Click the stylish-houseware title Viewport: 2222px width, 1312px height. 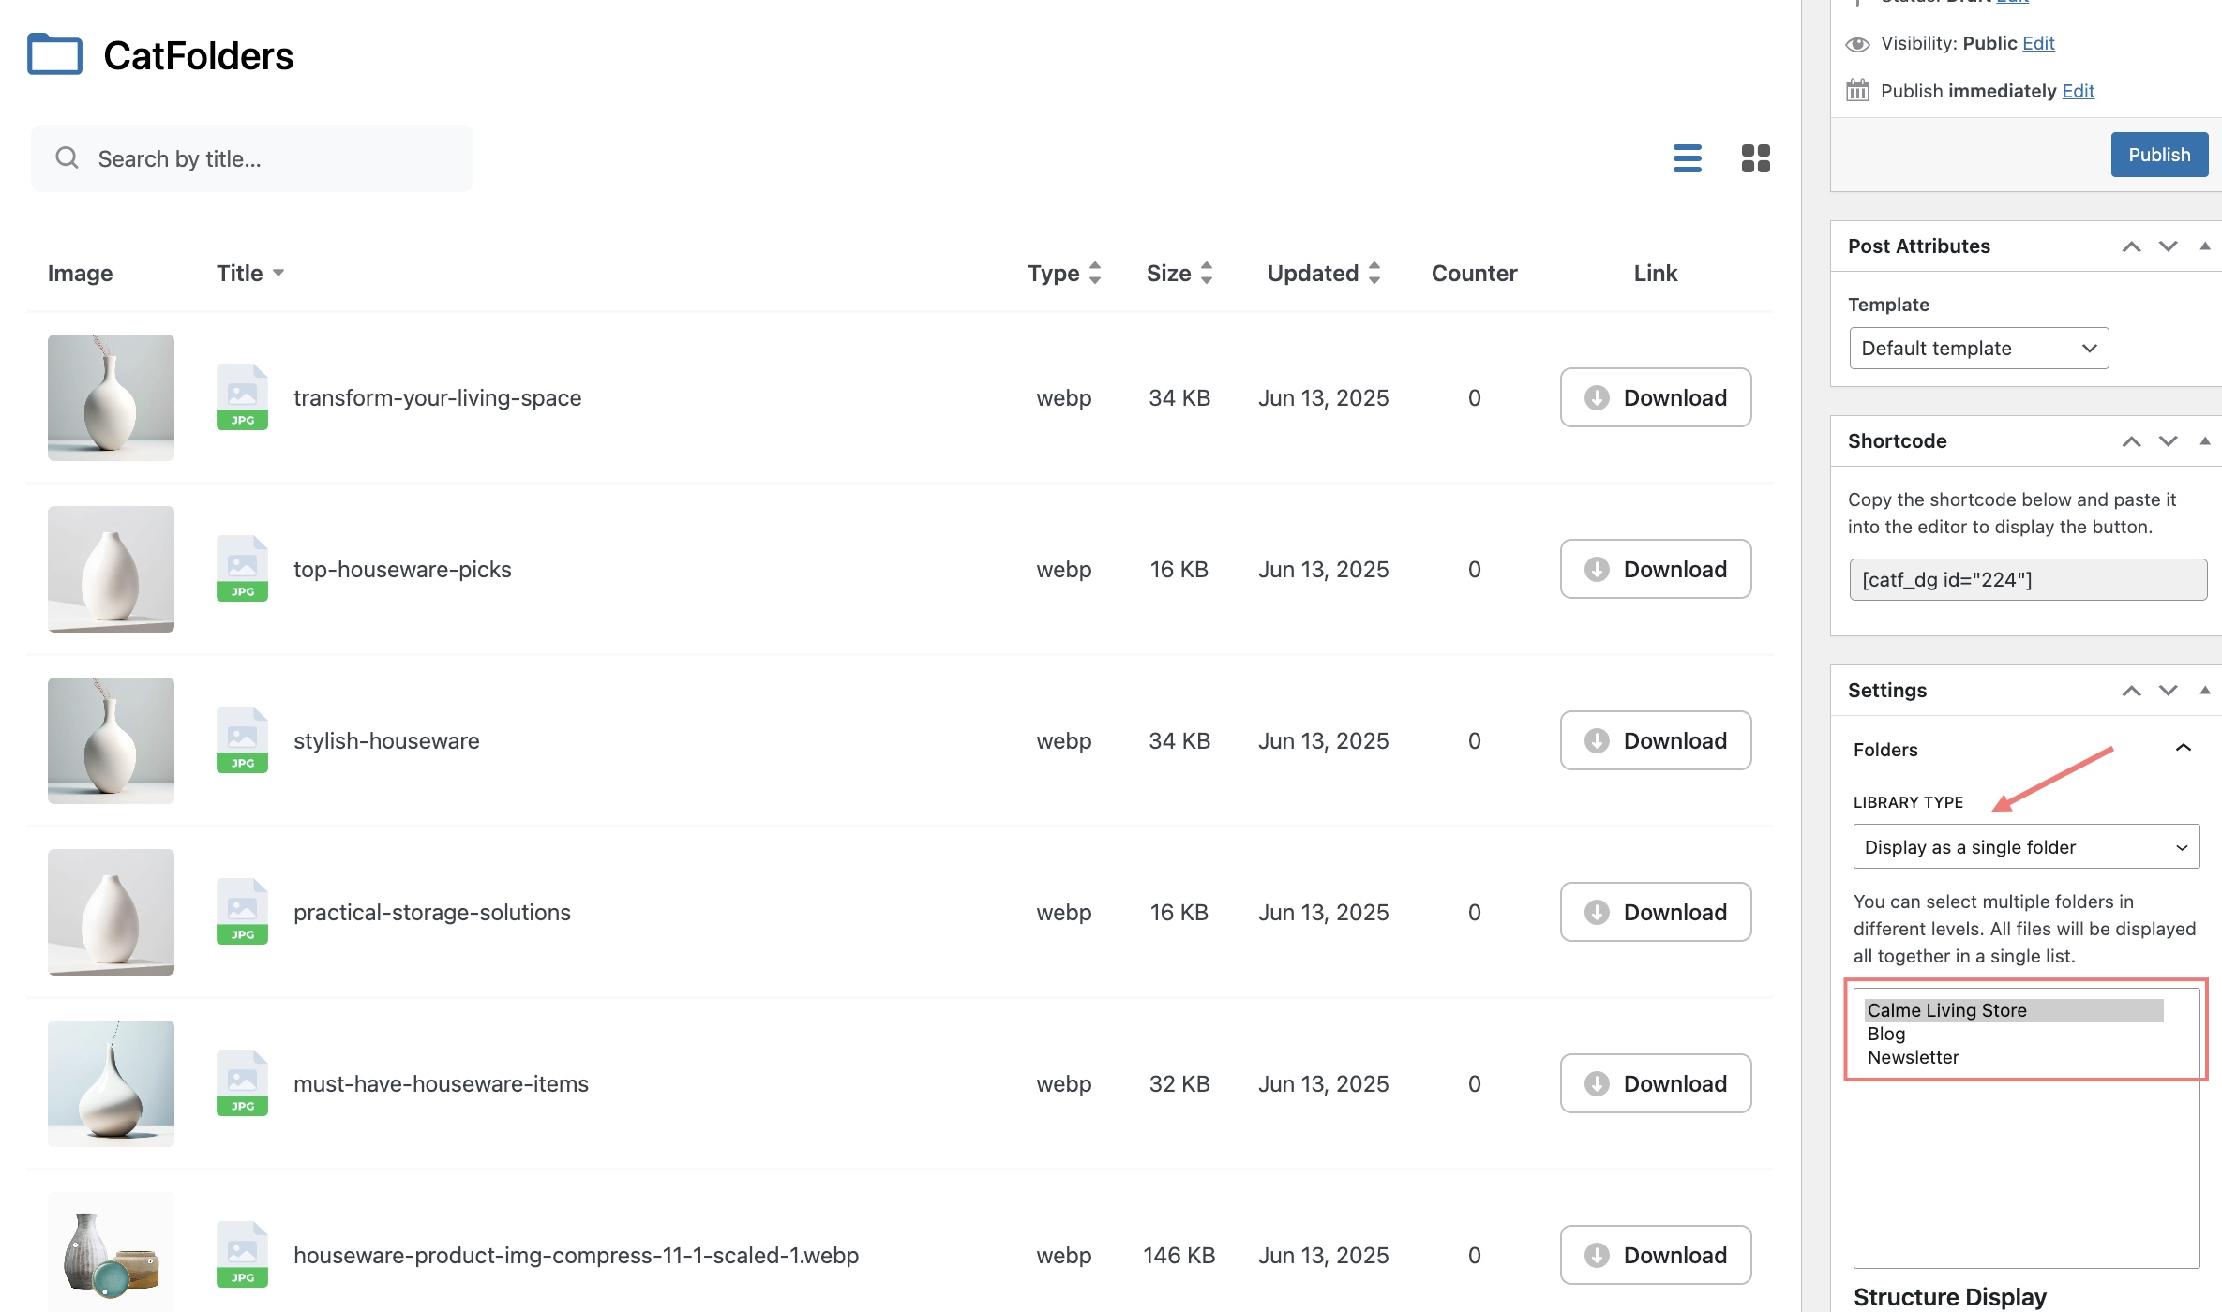386,740
